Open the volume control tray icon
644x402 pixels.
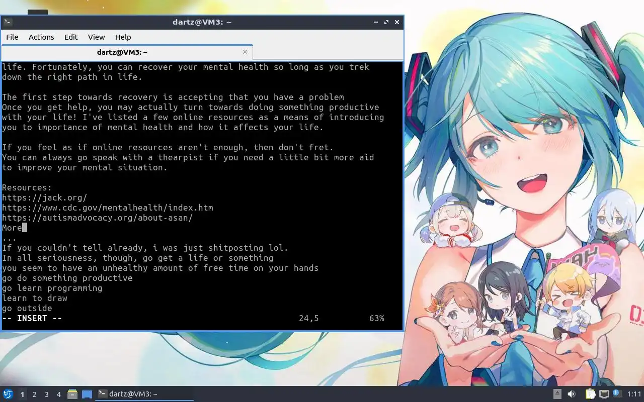572,394
